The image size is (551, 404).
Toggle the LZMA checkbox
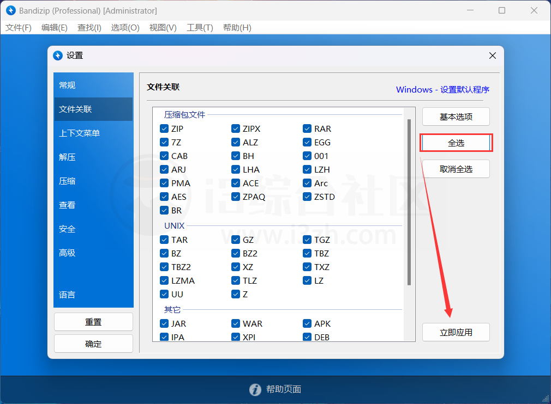(x=164, y=280)
